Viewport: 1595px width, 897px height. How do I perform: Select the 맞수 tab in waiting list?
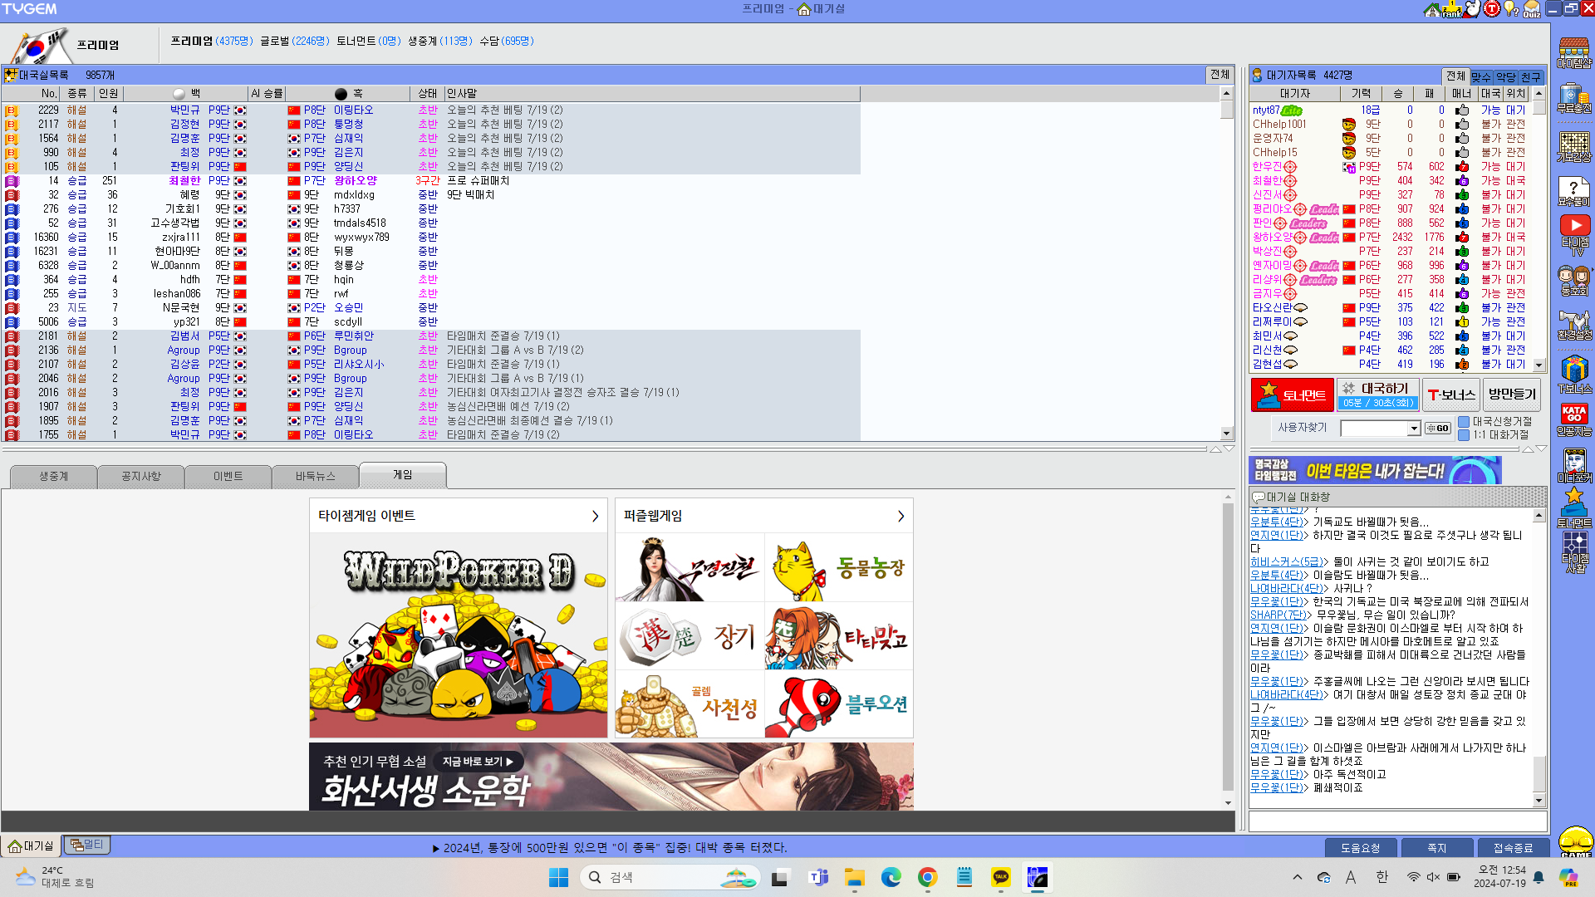(x=1481, y=76)
